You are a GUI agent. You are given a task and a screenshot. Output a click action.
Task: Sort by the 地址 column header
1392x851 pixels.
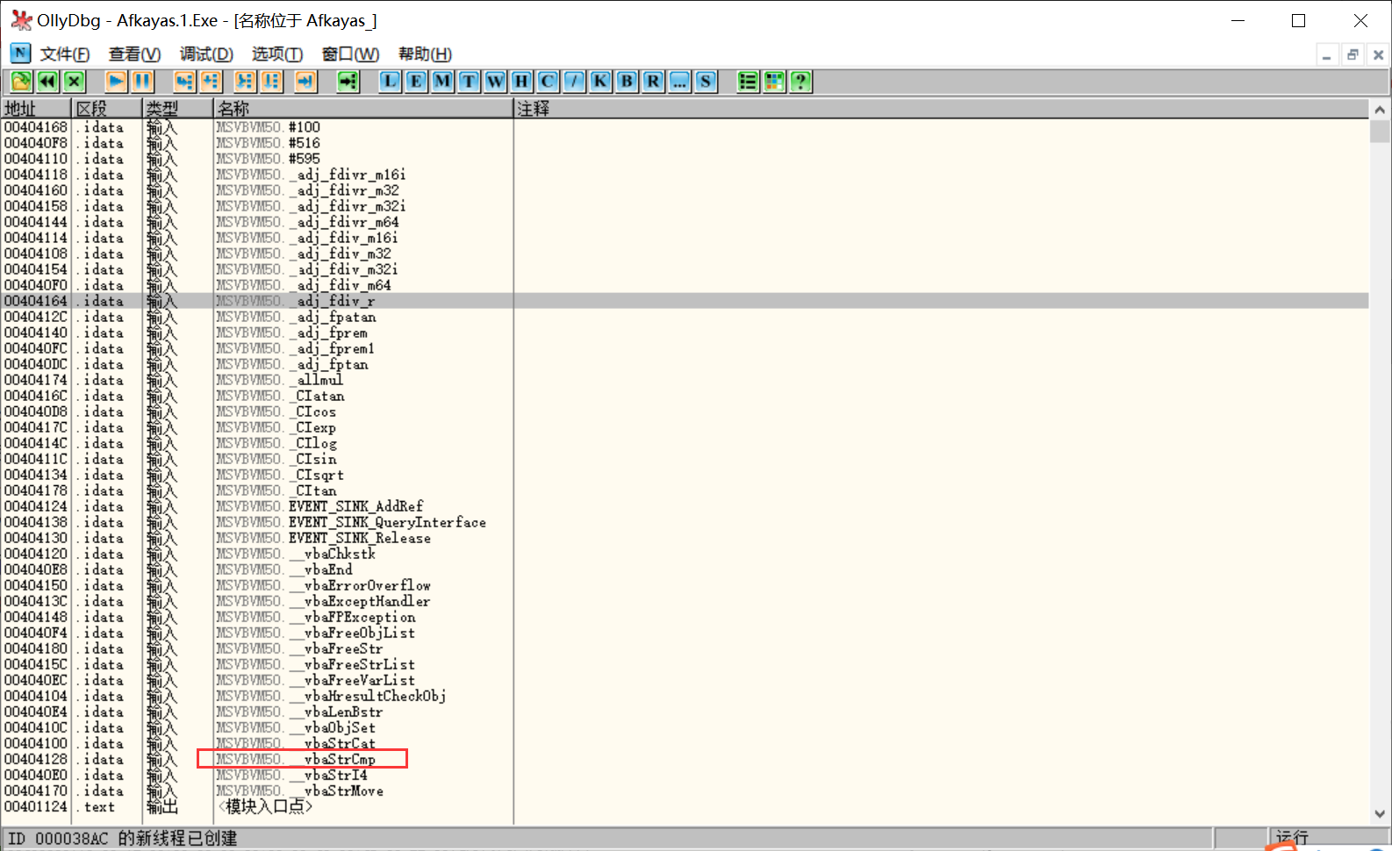pyautogui.click(x=36, y=108)
